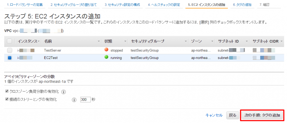Disable 接続のストリーミングの有効化 checkbox
Screen dimensions: 287x123
click(7, 99)
